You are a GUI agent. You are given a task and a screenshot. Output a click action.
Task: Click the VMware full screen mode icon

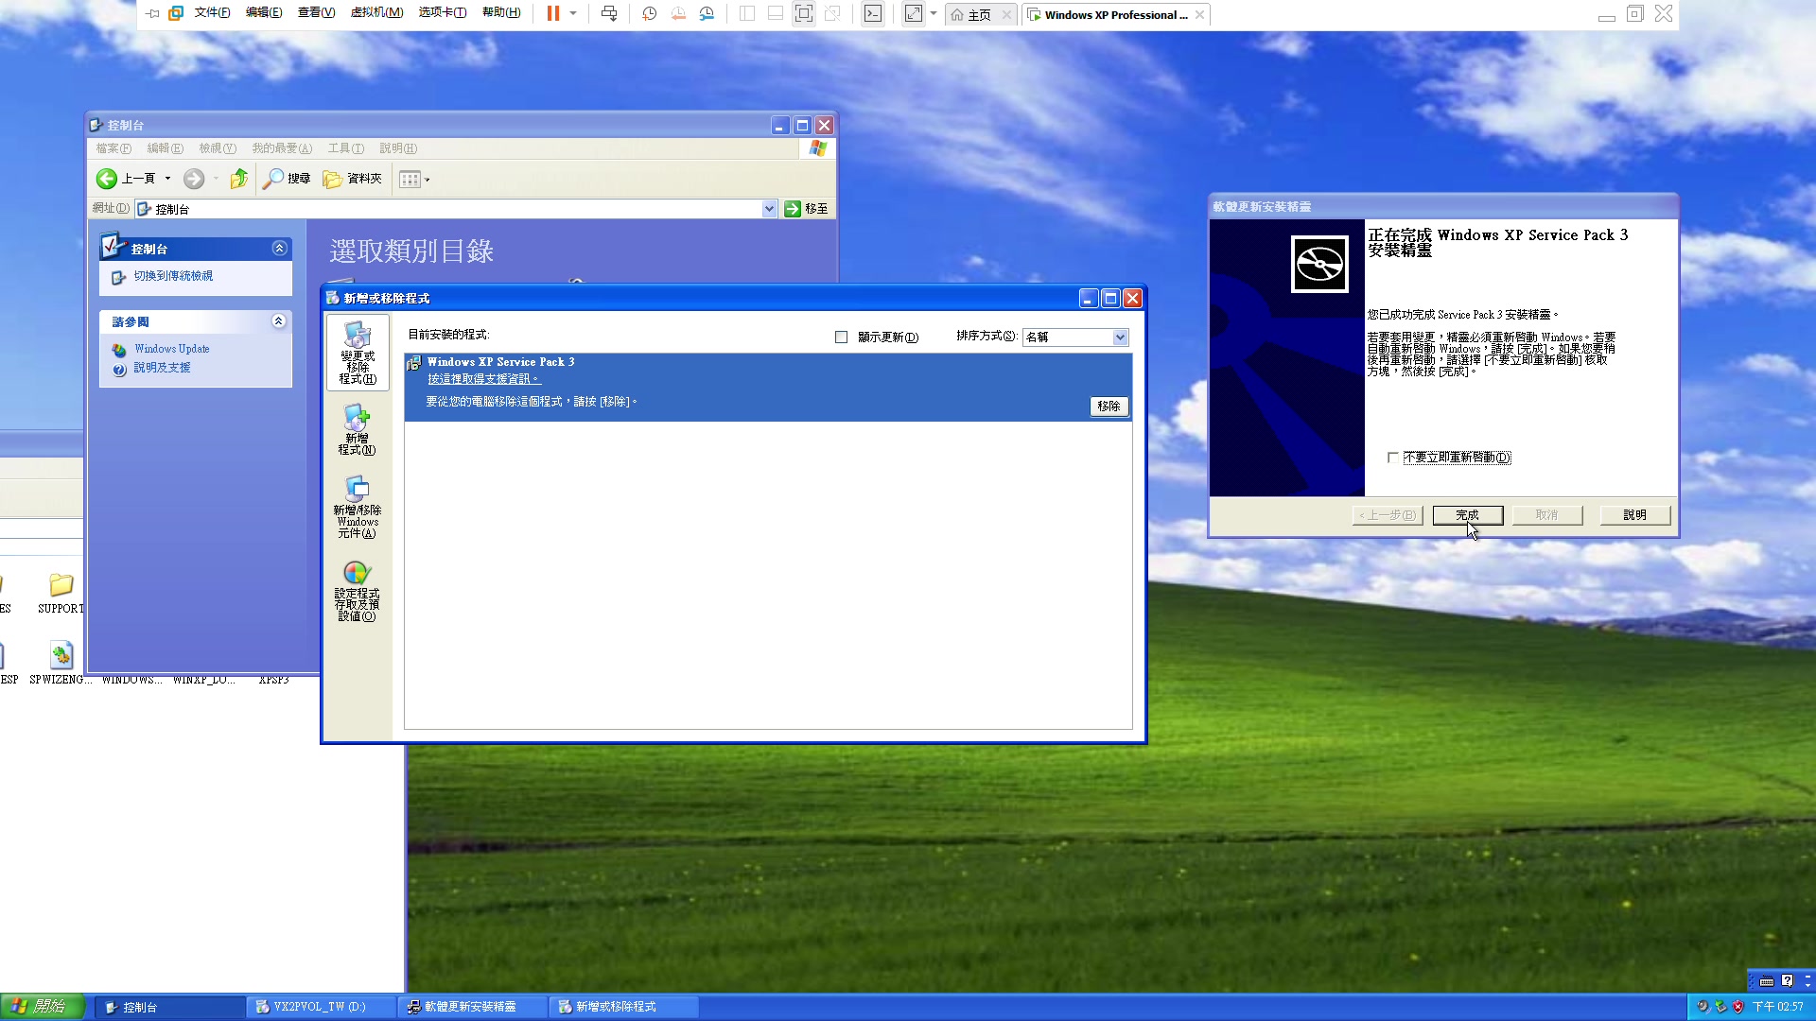[804, 13]
